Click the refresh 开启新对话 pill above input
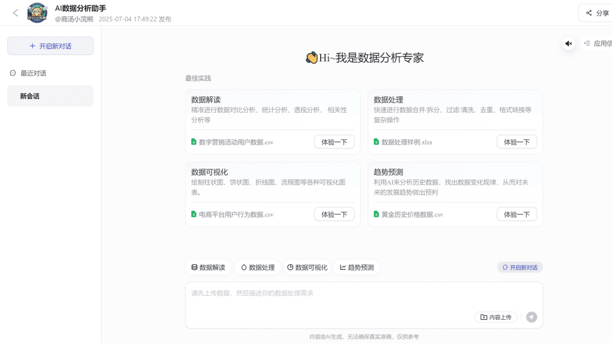Viewport: 612px width, 344px height. point(520,267)
